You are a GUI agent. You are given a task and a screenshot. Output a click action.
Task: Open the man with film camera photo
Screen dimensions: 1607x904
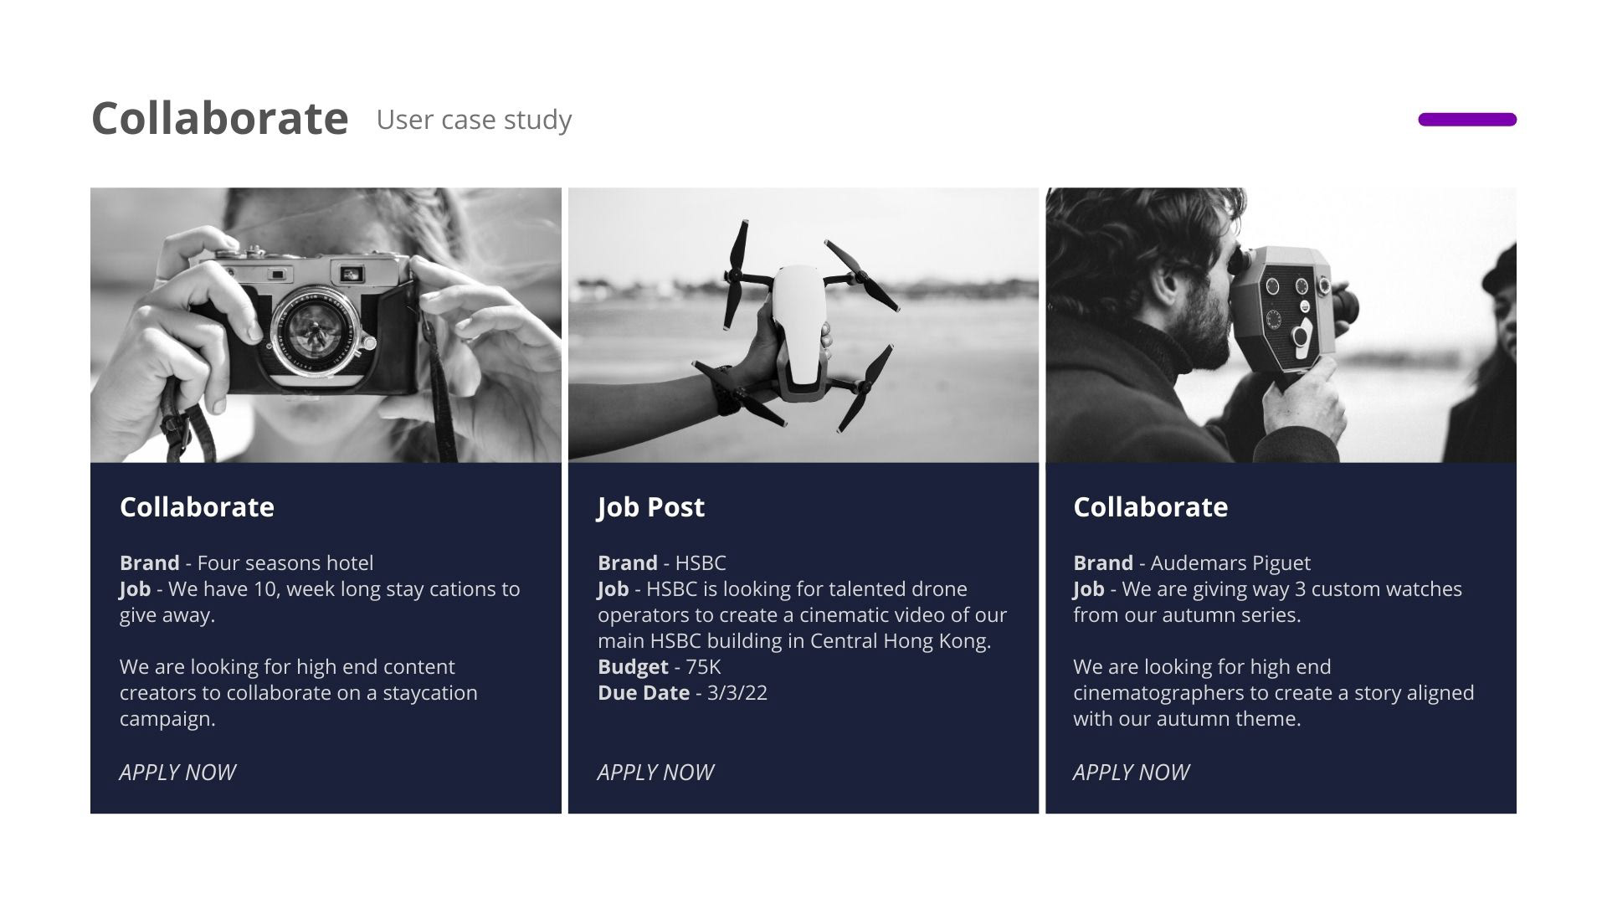tap(1281, 325)
